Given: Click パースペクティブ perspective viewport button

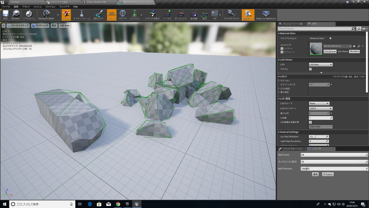Looking at the screenshot, I should [x=18, y=26].
